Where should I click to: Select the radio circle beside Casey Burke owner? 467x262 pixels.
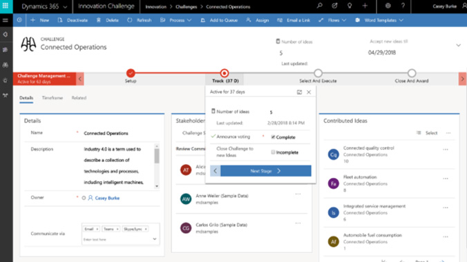tap(84, 198)
